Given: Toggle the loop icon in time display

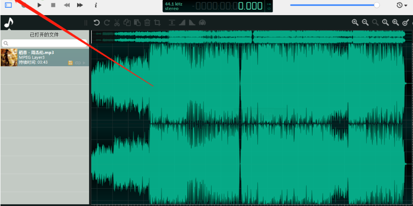Looking at the screenshot, I should tap(269, 9).
